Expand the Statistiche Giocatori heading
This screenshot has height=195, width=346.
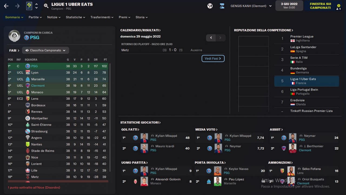[141, 123]
